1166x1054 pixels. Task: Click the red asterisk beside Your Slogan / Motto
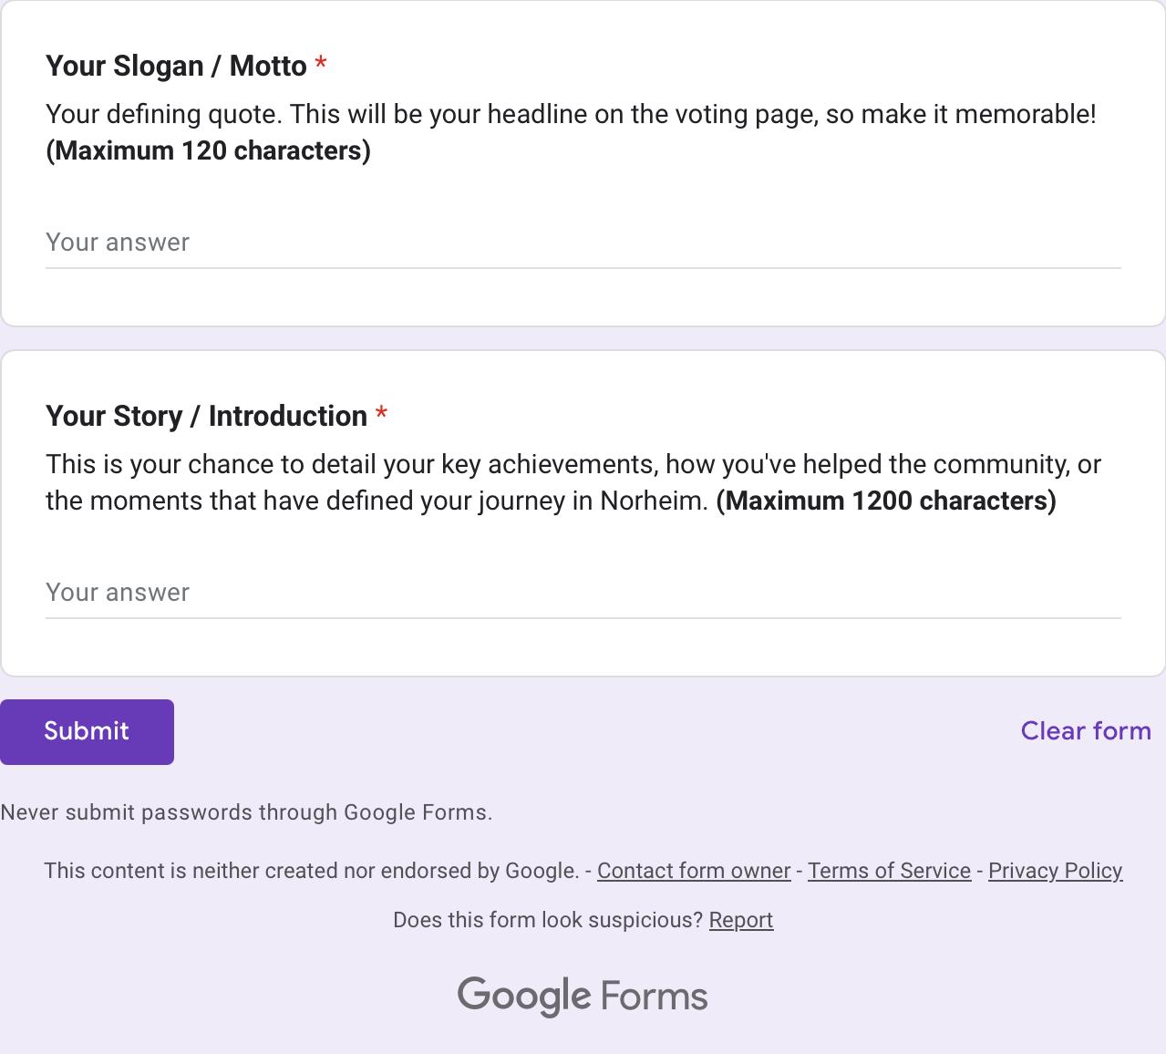(x=321, y=65)
